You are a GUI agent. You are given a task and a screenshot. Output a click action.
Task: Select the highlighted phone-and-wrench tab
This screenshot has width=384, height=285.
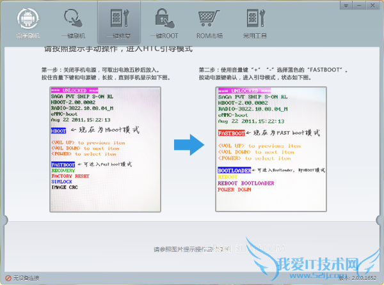(119, 23)
